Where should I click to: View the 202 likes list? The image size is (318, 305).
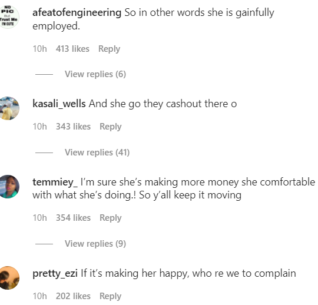tap(73, 296)
